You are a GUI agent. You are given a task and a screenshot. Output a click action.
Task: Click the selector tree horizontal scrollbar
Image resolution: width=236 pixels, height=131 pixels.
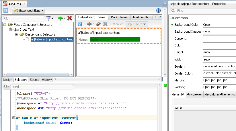(x=38, y=75)
